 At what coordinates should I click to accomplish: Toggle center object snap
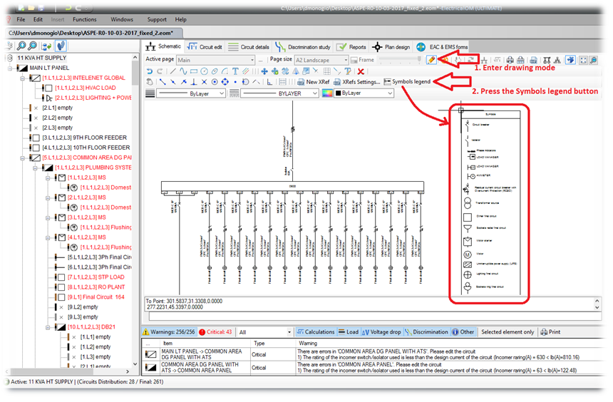[x=215, y=82]
